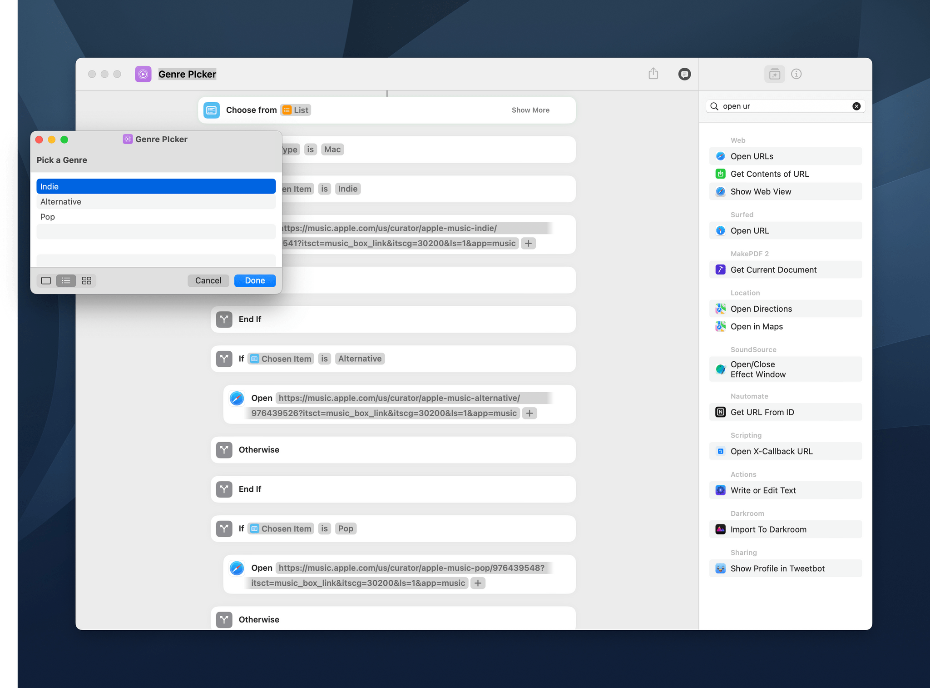
Task: Open the shortcut details info icon
Action: click(796, 74)
